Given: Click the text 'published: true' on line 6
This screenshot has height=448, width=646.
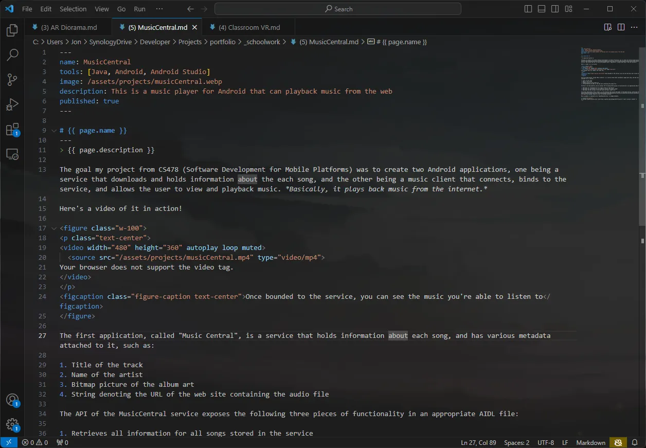Looking at the screenshot, I should pos(89,101).
